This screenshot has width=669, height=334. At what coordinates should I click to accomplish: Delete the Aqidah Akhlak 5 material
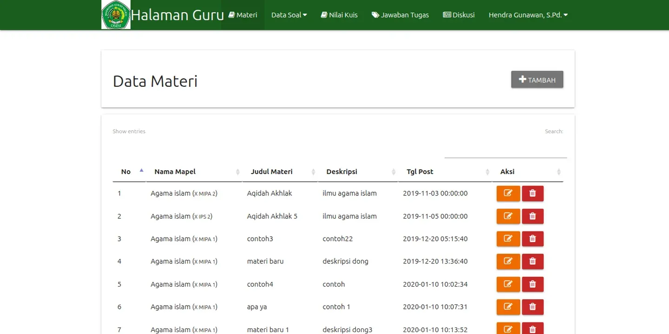click(533, 216)
